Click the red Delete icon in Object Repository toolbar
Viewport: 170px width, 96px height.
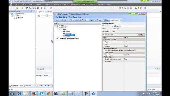click(74, 20)
